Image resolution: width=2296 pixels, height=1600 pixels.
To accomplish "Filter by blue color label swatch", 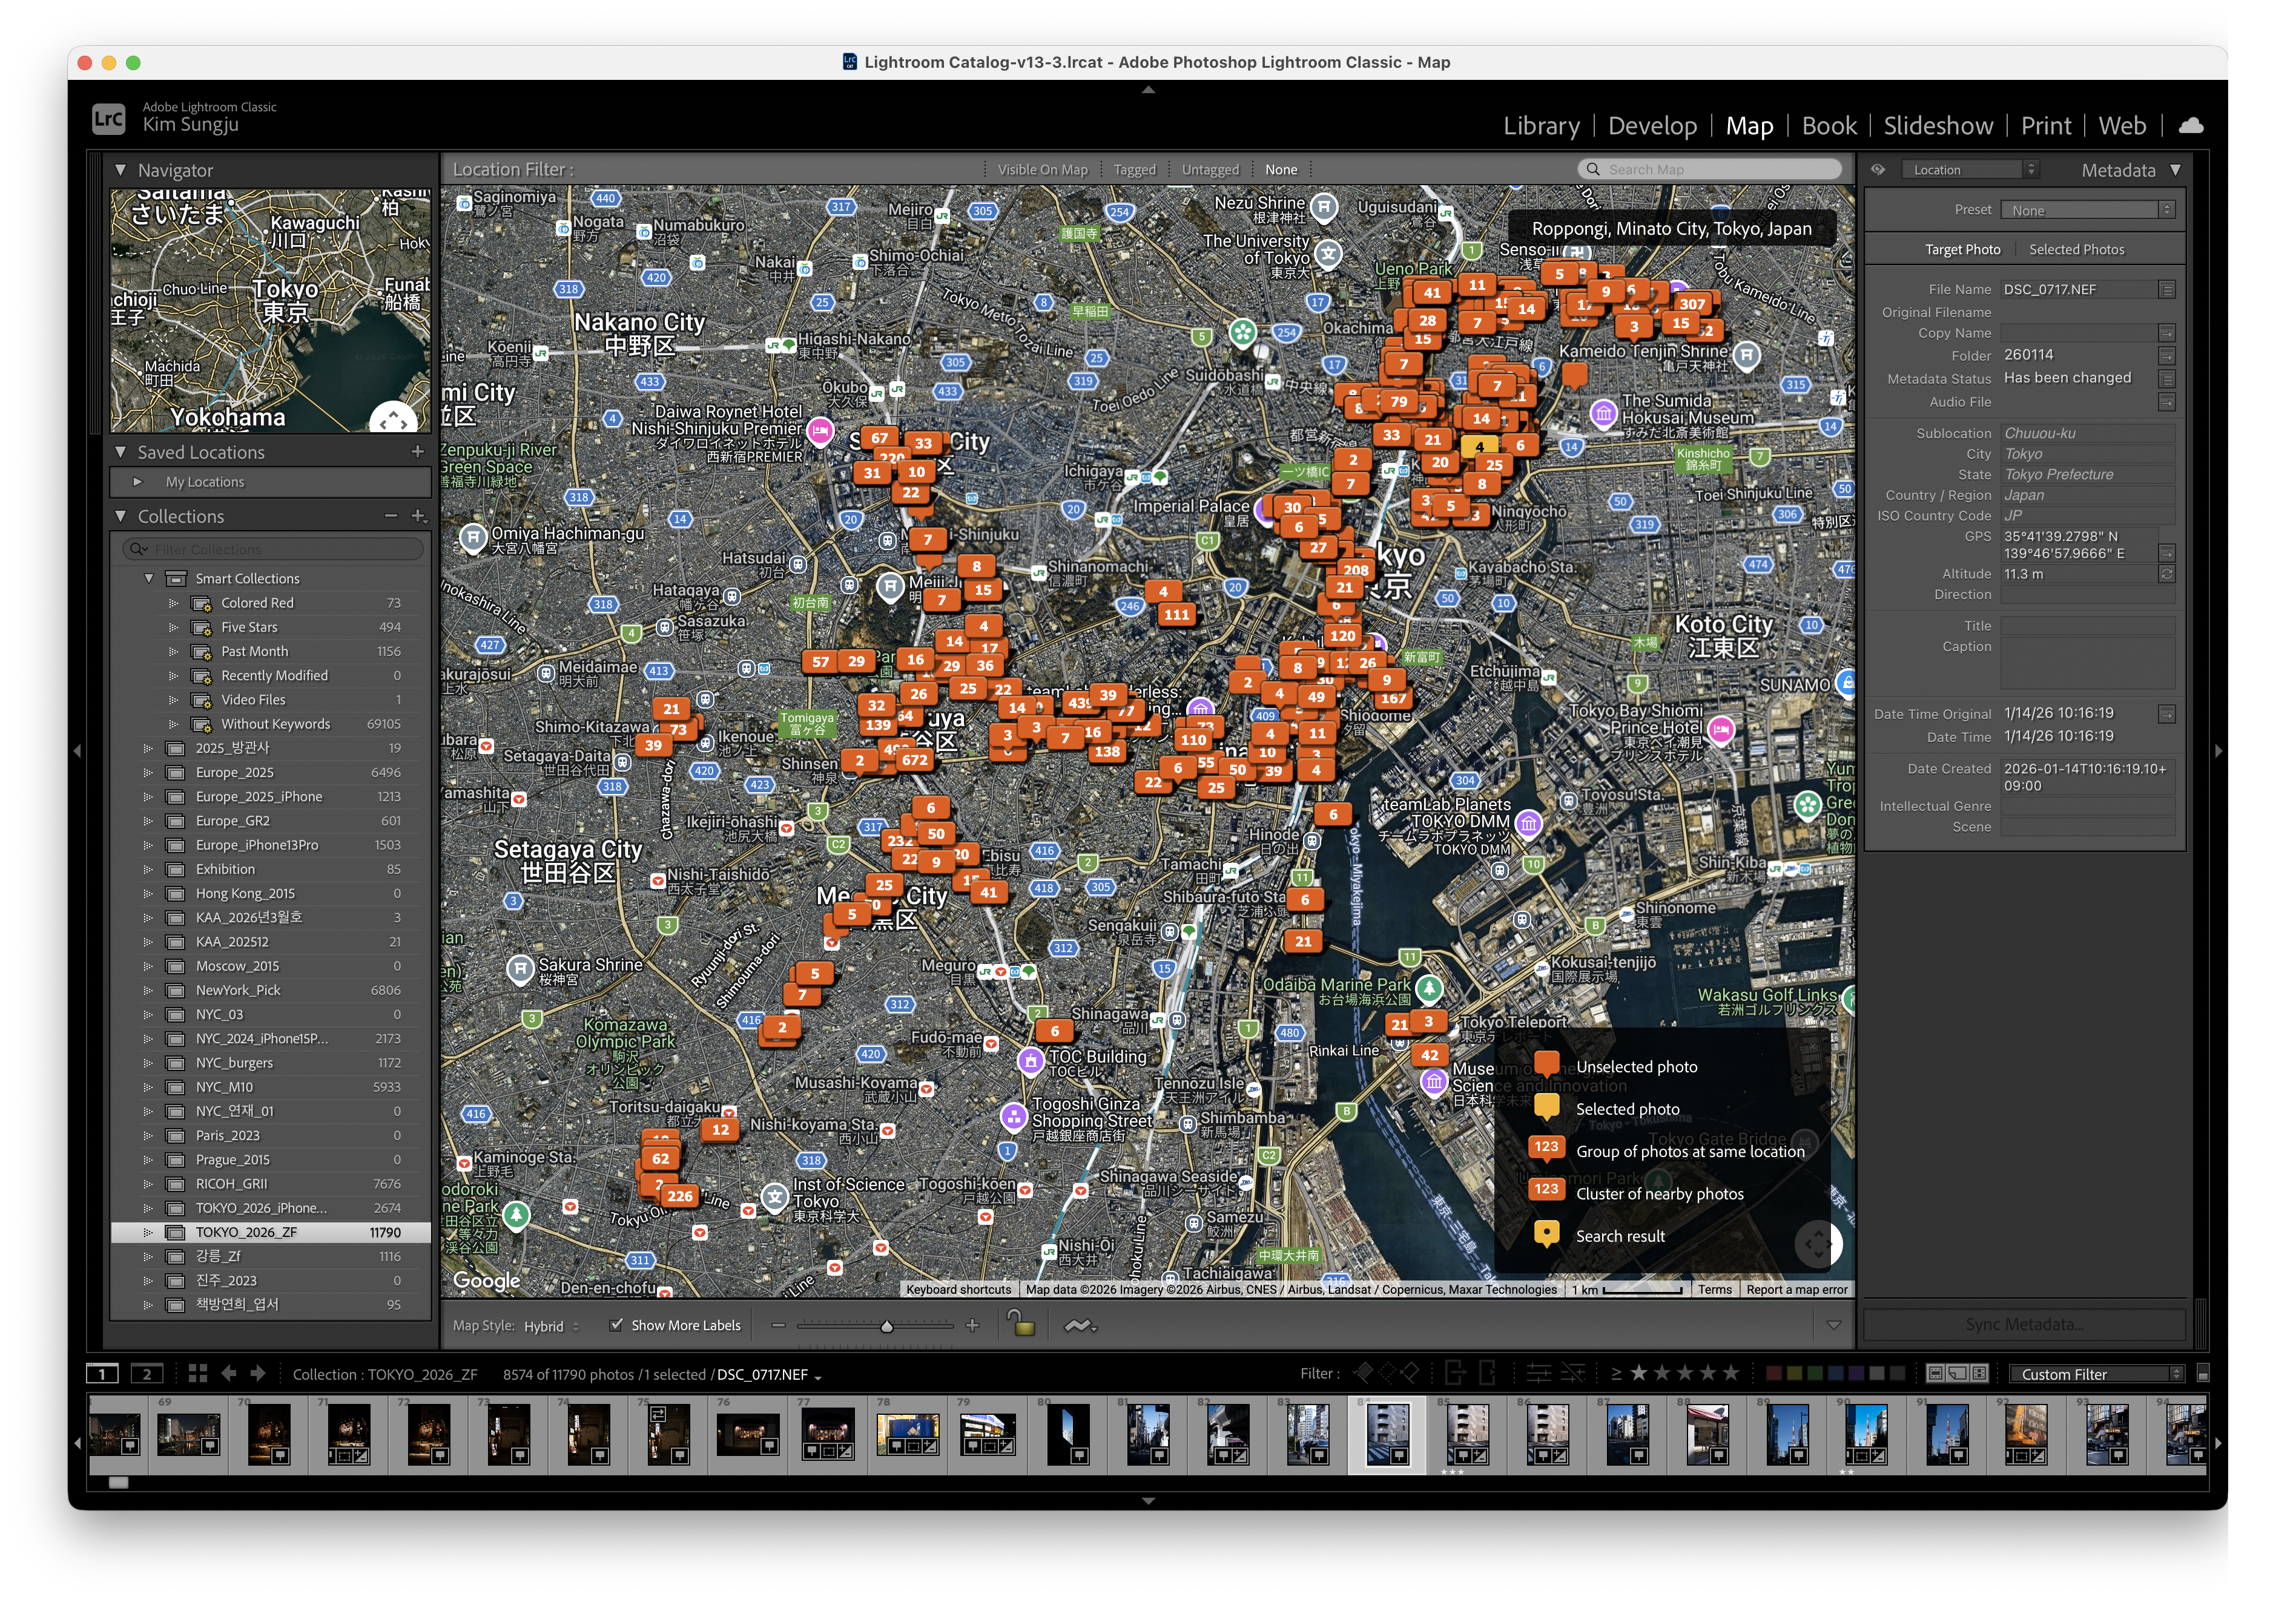I will [x=1836, y=1374].
